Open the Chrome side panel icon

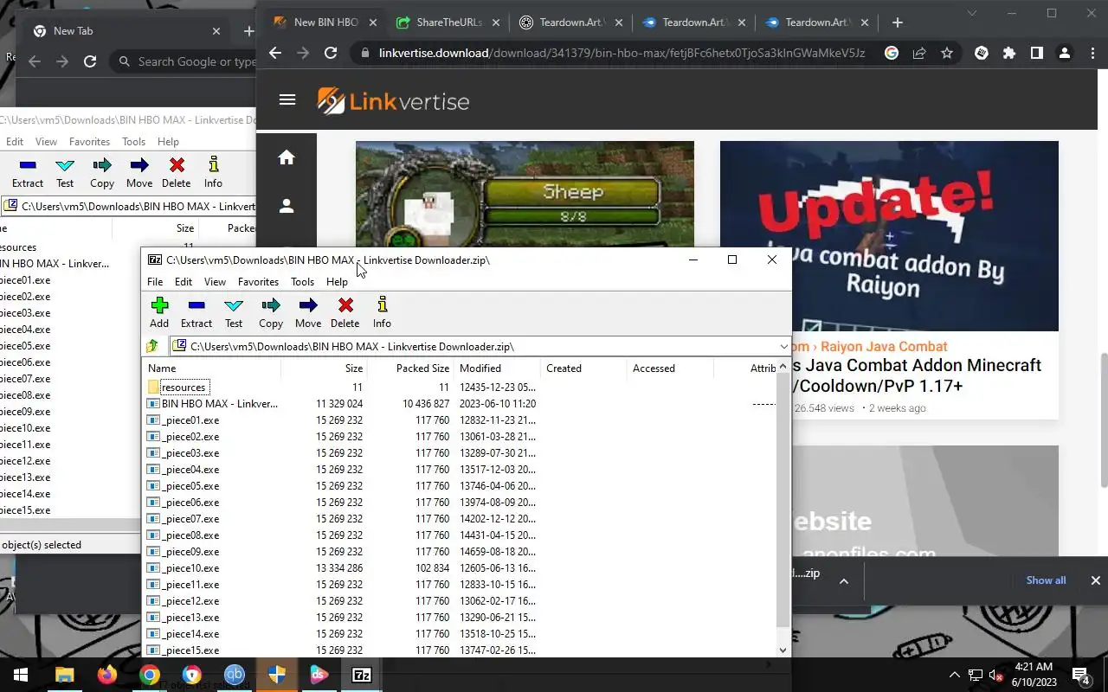pos(1037,53)
